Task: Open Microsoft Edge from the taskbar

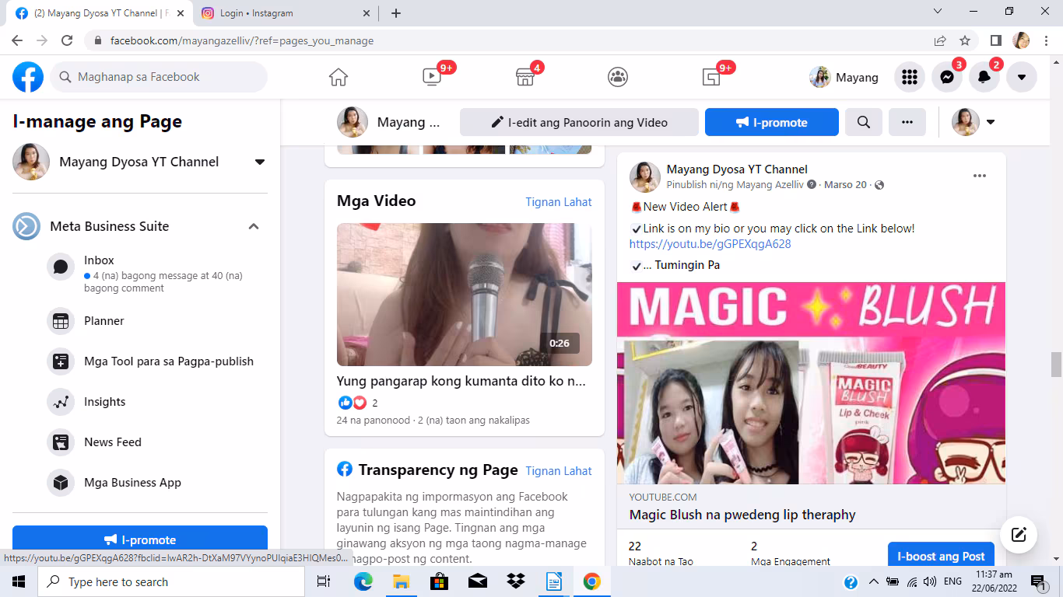Action: click(363, 581)
